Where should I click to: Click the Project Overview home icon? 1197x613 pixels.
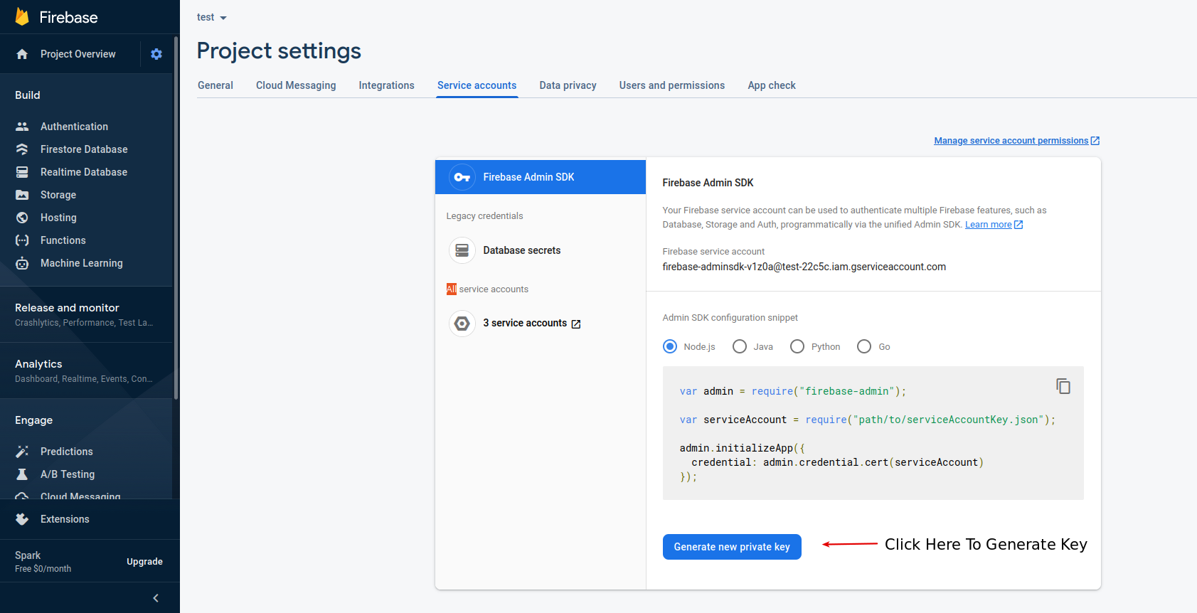[x=22, y=54]
